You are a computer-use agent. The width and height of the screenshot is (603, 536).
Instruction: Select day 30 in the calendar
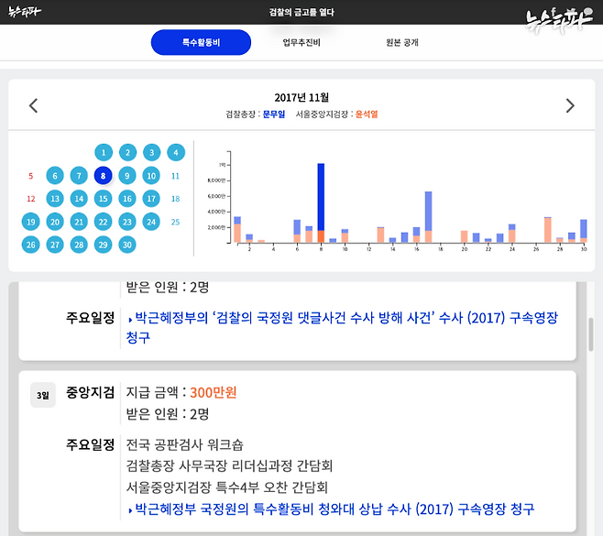(126, 245)
